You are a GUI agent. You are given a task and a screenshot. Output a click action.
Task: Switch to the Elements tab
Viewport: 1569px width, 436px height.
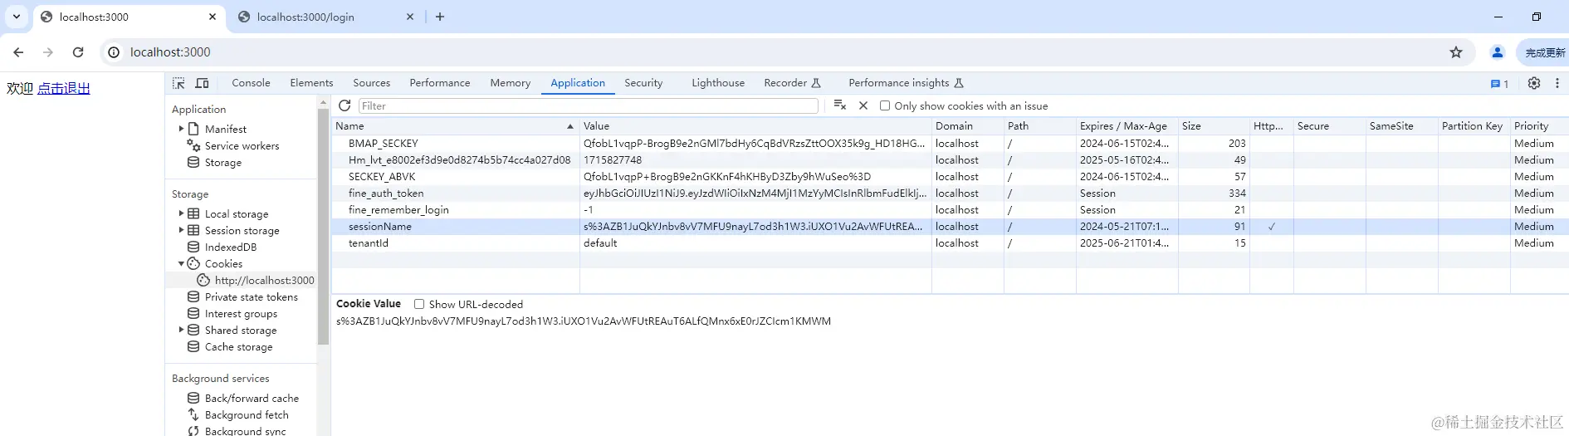311,83
